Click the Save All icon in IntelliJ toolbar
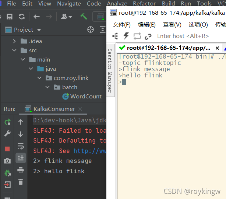Viewport: 226px width, 199px height. tap(10, 17)
